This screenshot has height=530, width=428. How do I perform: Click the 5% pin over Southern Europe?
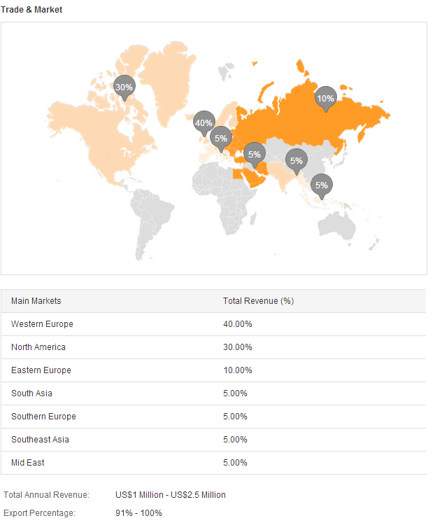pos(222,139)
